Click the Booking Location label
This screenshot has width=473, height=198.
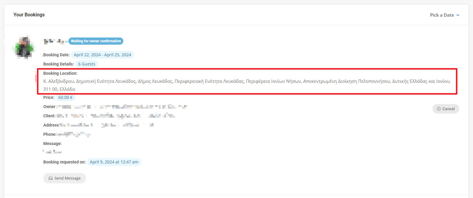(x=60, y=73)
